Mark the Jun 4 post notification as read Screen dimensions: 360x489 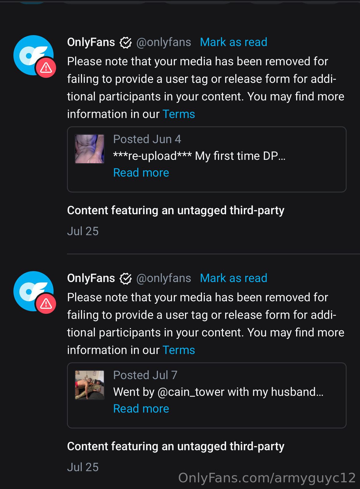[233, 42]
